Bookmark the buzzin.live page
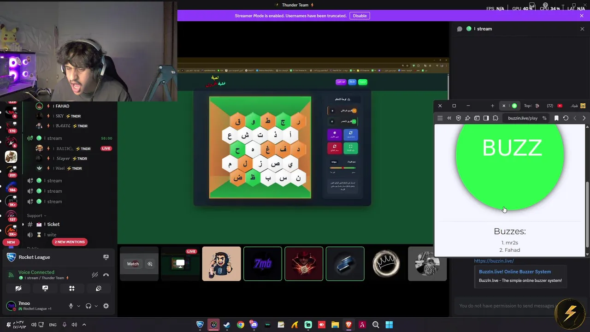The width and height of the screenshot is (590, 332). pyautogui.click(x=556, y=118)
